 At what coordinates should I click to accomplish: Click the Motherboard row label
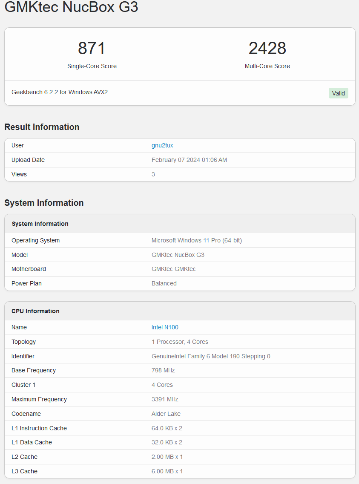pyautogui.click(x=29, y=269)
